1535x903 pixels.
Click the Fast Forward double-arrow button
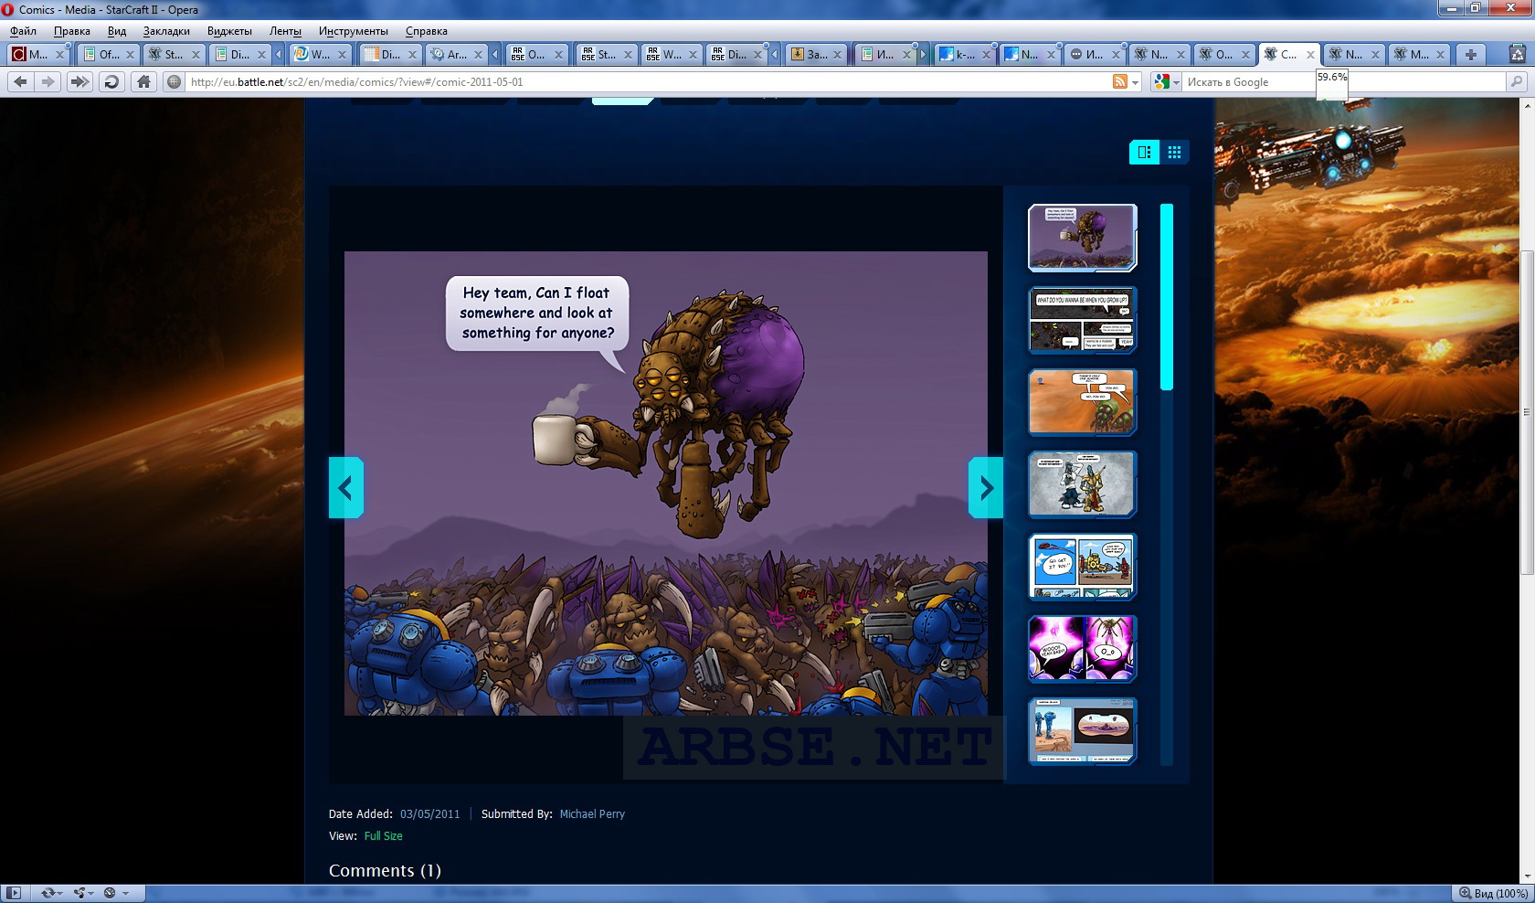(x=79, y=81)
